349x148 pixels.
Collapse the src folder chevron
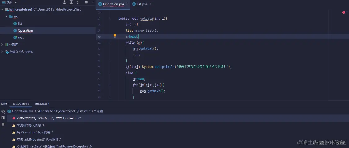pos(7,16)
